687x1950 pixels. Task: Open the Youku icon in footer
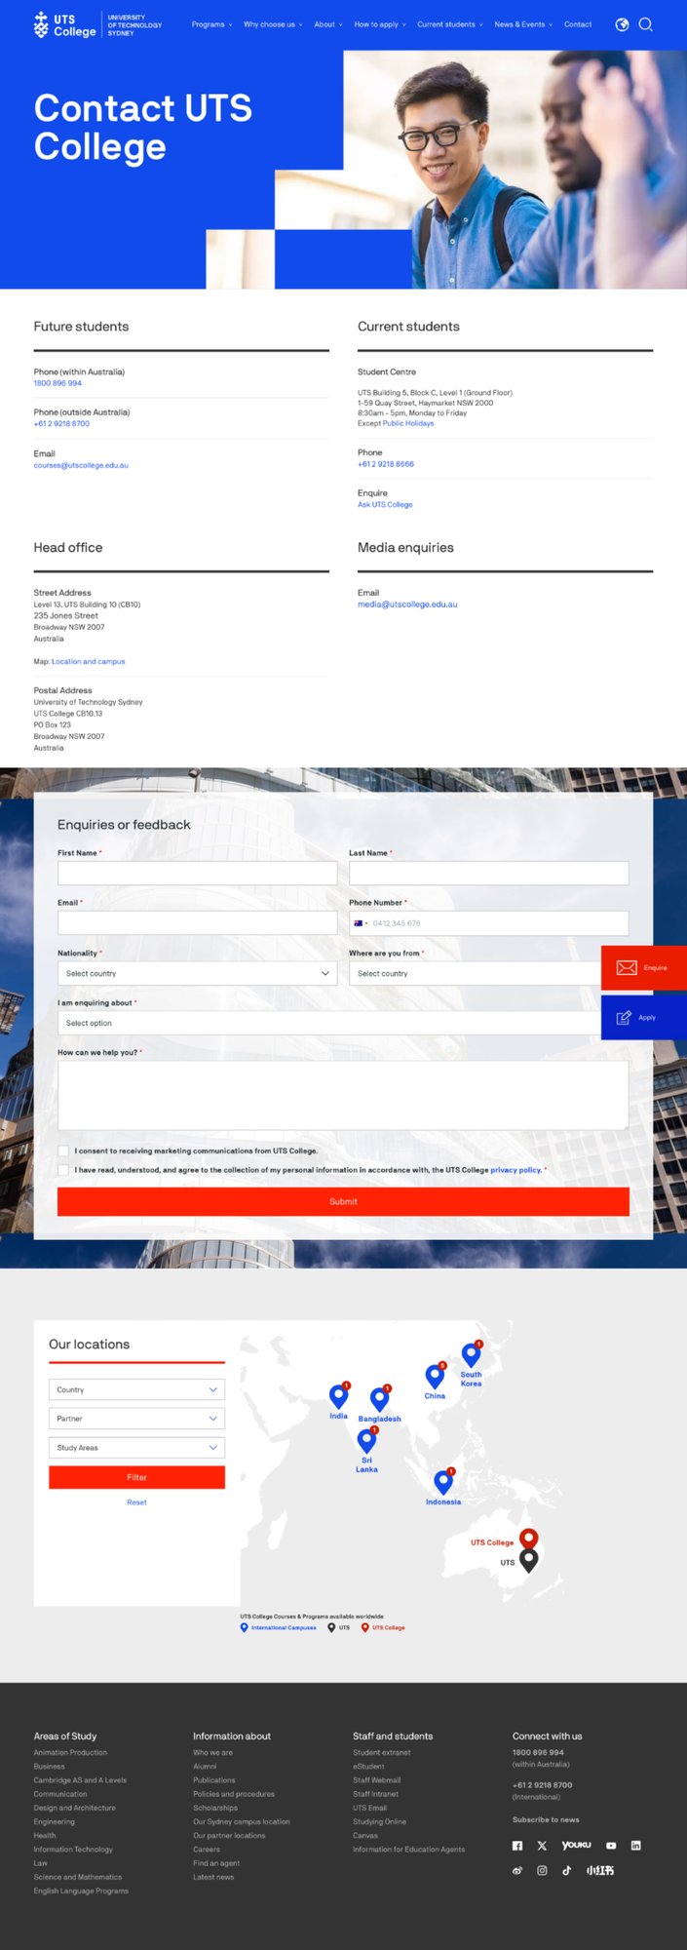pyautogui.click(x=576, y=1845)
